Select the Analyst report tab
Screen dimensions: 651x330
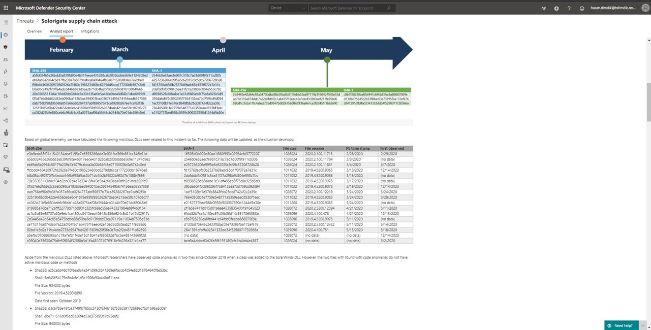click(61, 31)
